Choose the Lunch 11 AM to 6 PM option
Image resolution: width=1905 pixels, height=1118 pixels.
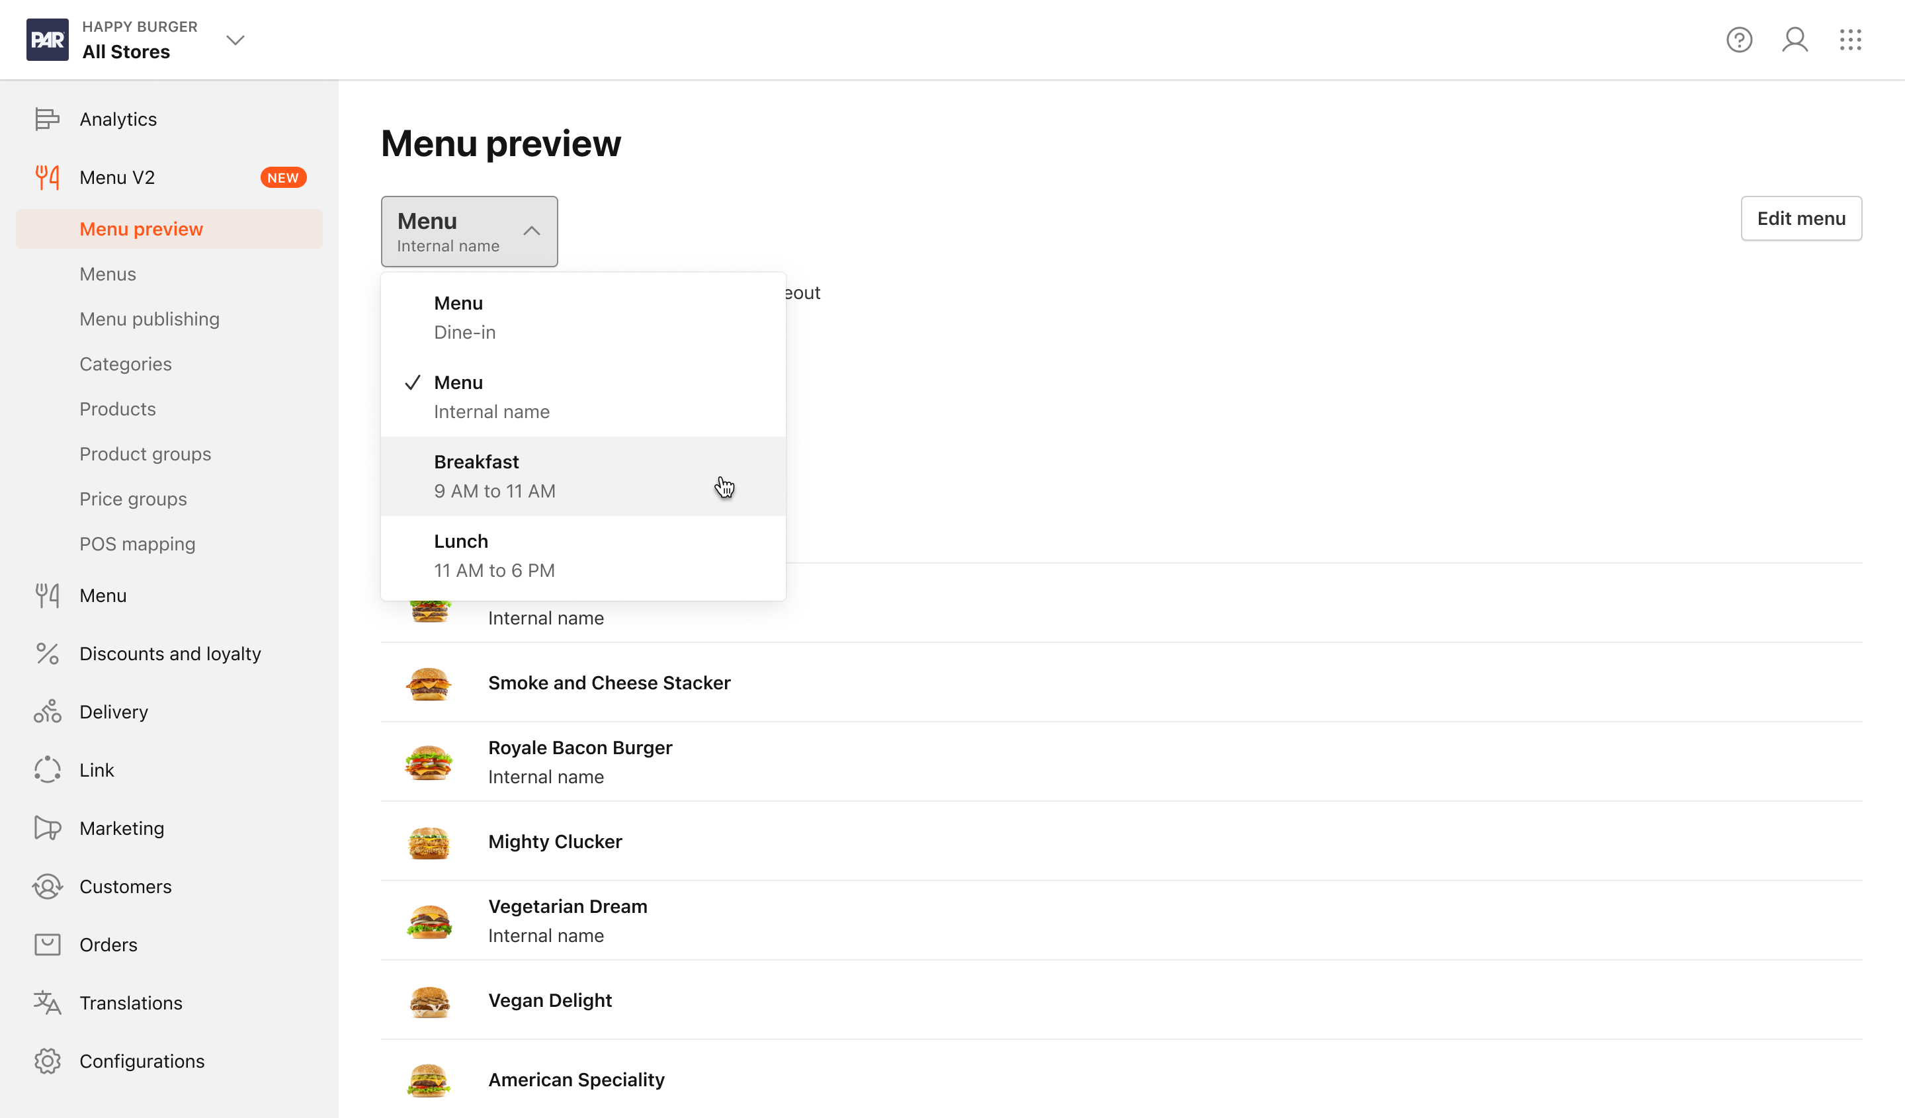[583, 556]
